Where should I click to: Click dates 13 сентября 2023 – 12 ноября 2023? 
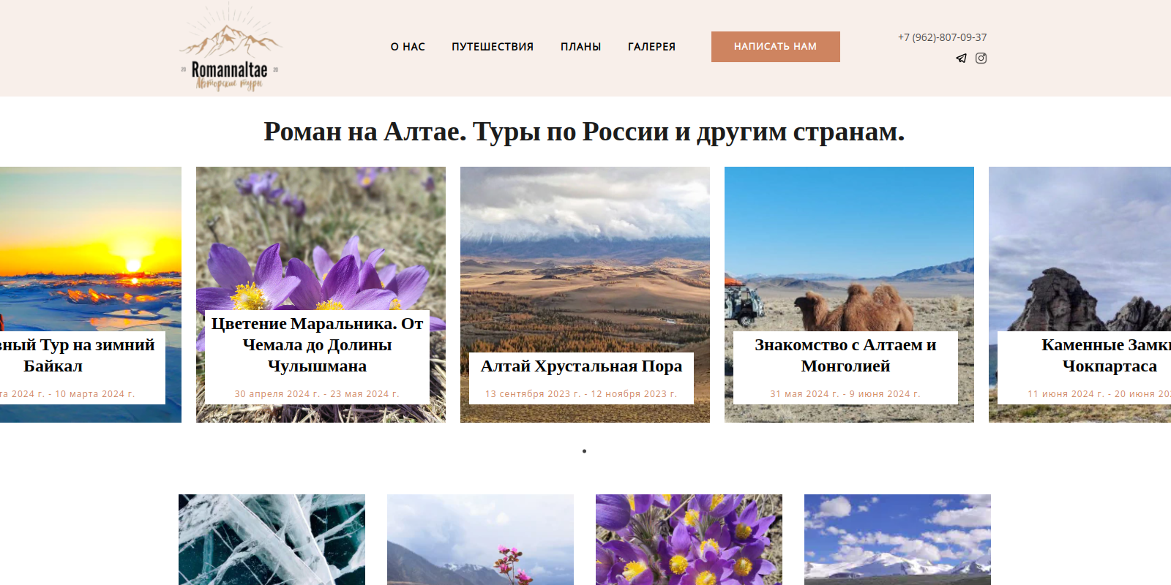tap(581, 394)
